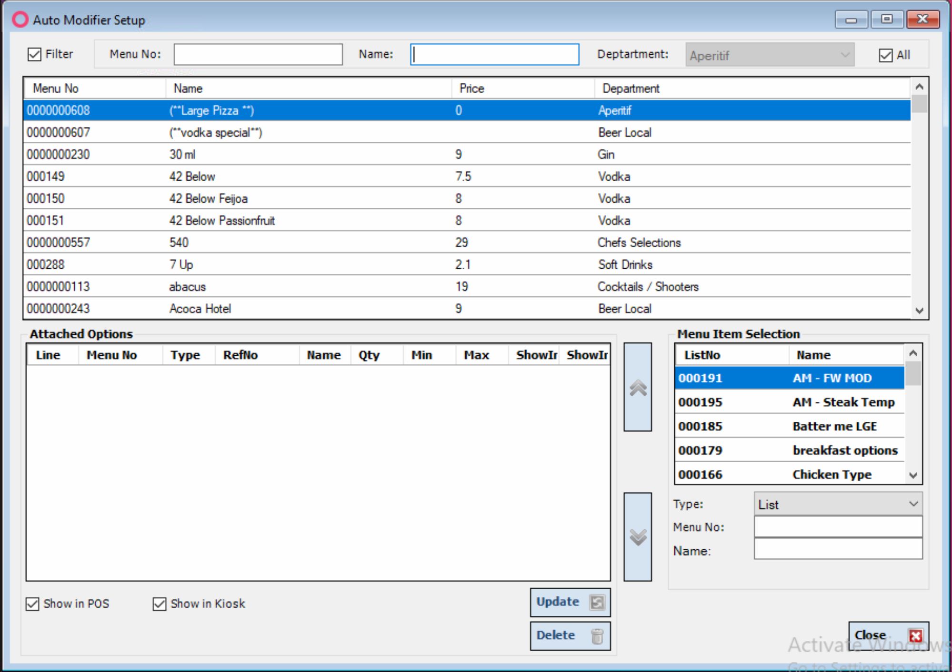Click the Menu No filter input field
This screenshot has width=952, height=672.
tap(258, 54)
